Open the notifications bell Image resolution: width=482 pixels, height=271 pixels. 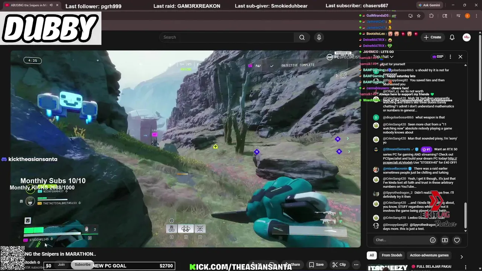pyautogui.click(x=452, y=37)
